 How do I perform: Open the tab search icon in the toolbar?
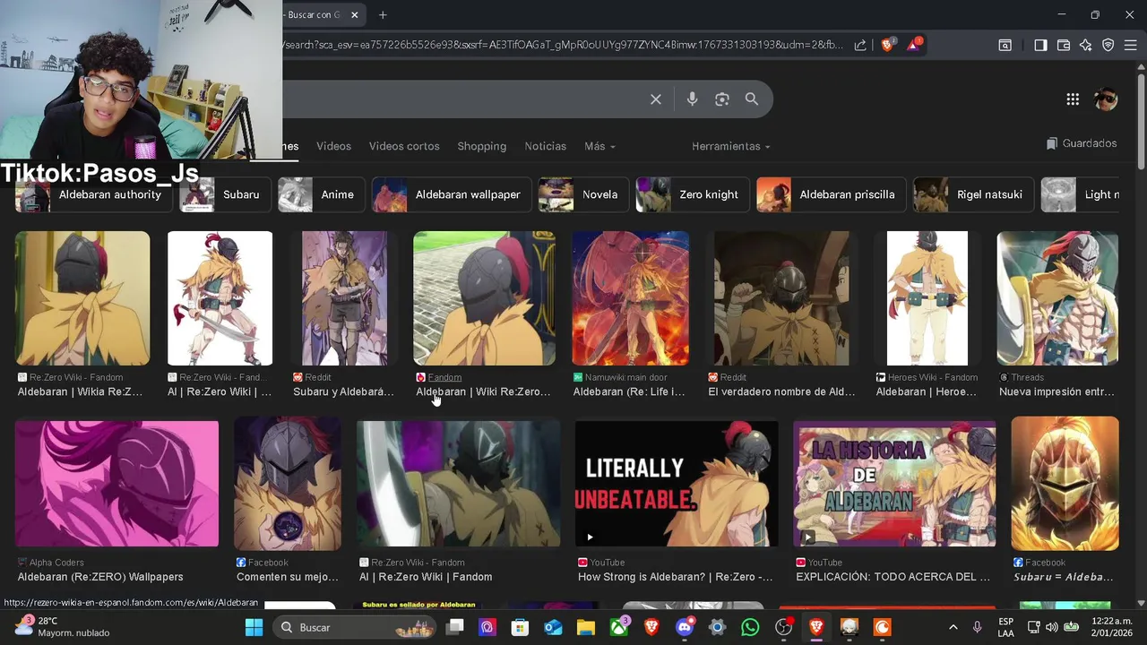click(x=1005, y=45)
